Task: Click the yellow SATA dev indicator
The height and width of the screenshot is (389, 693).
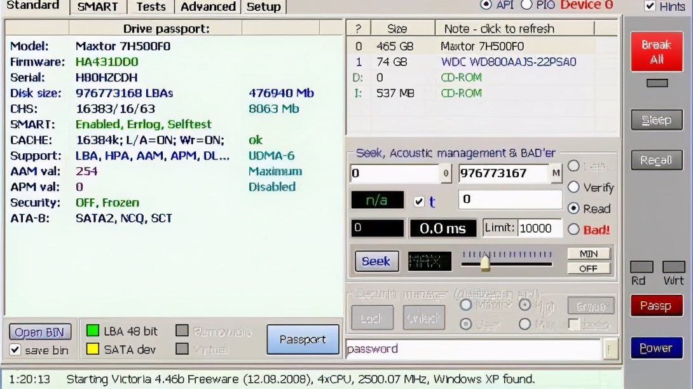Action: (x=92, y=349)
